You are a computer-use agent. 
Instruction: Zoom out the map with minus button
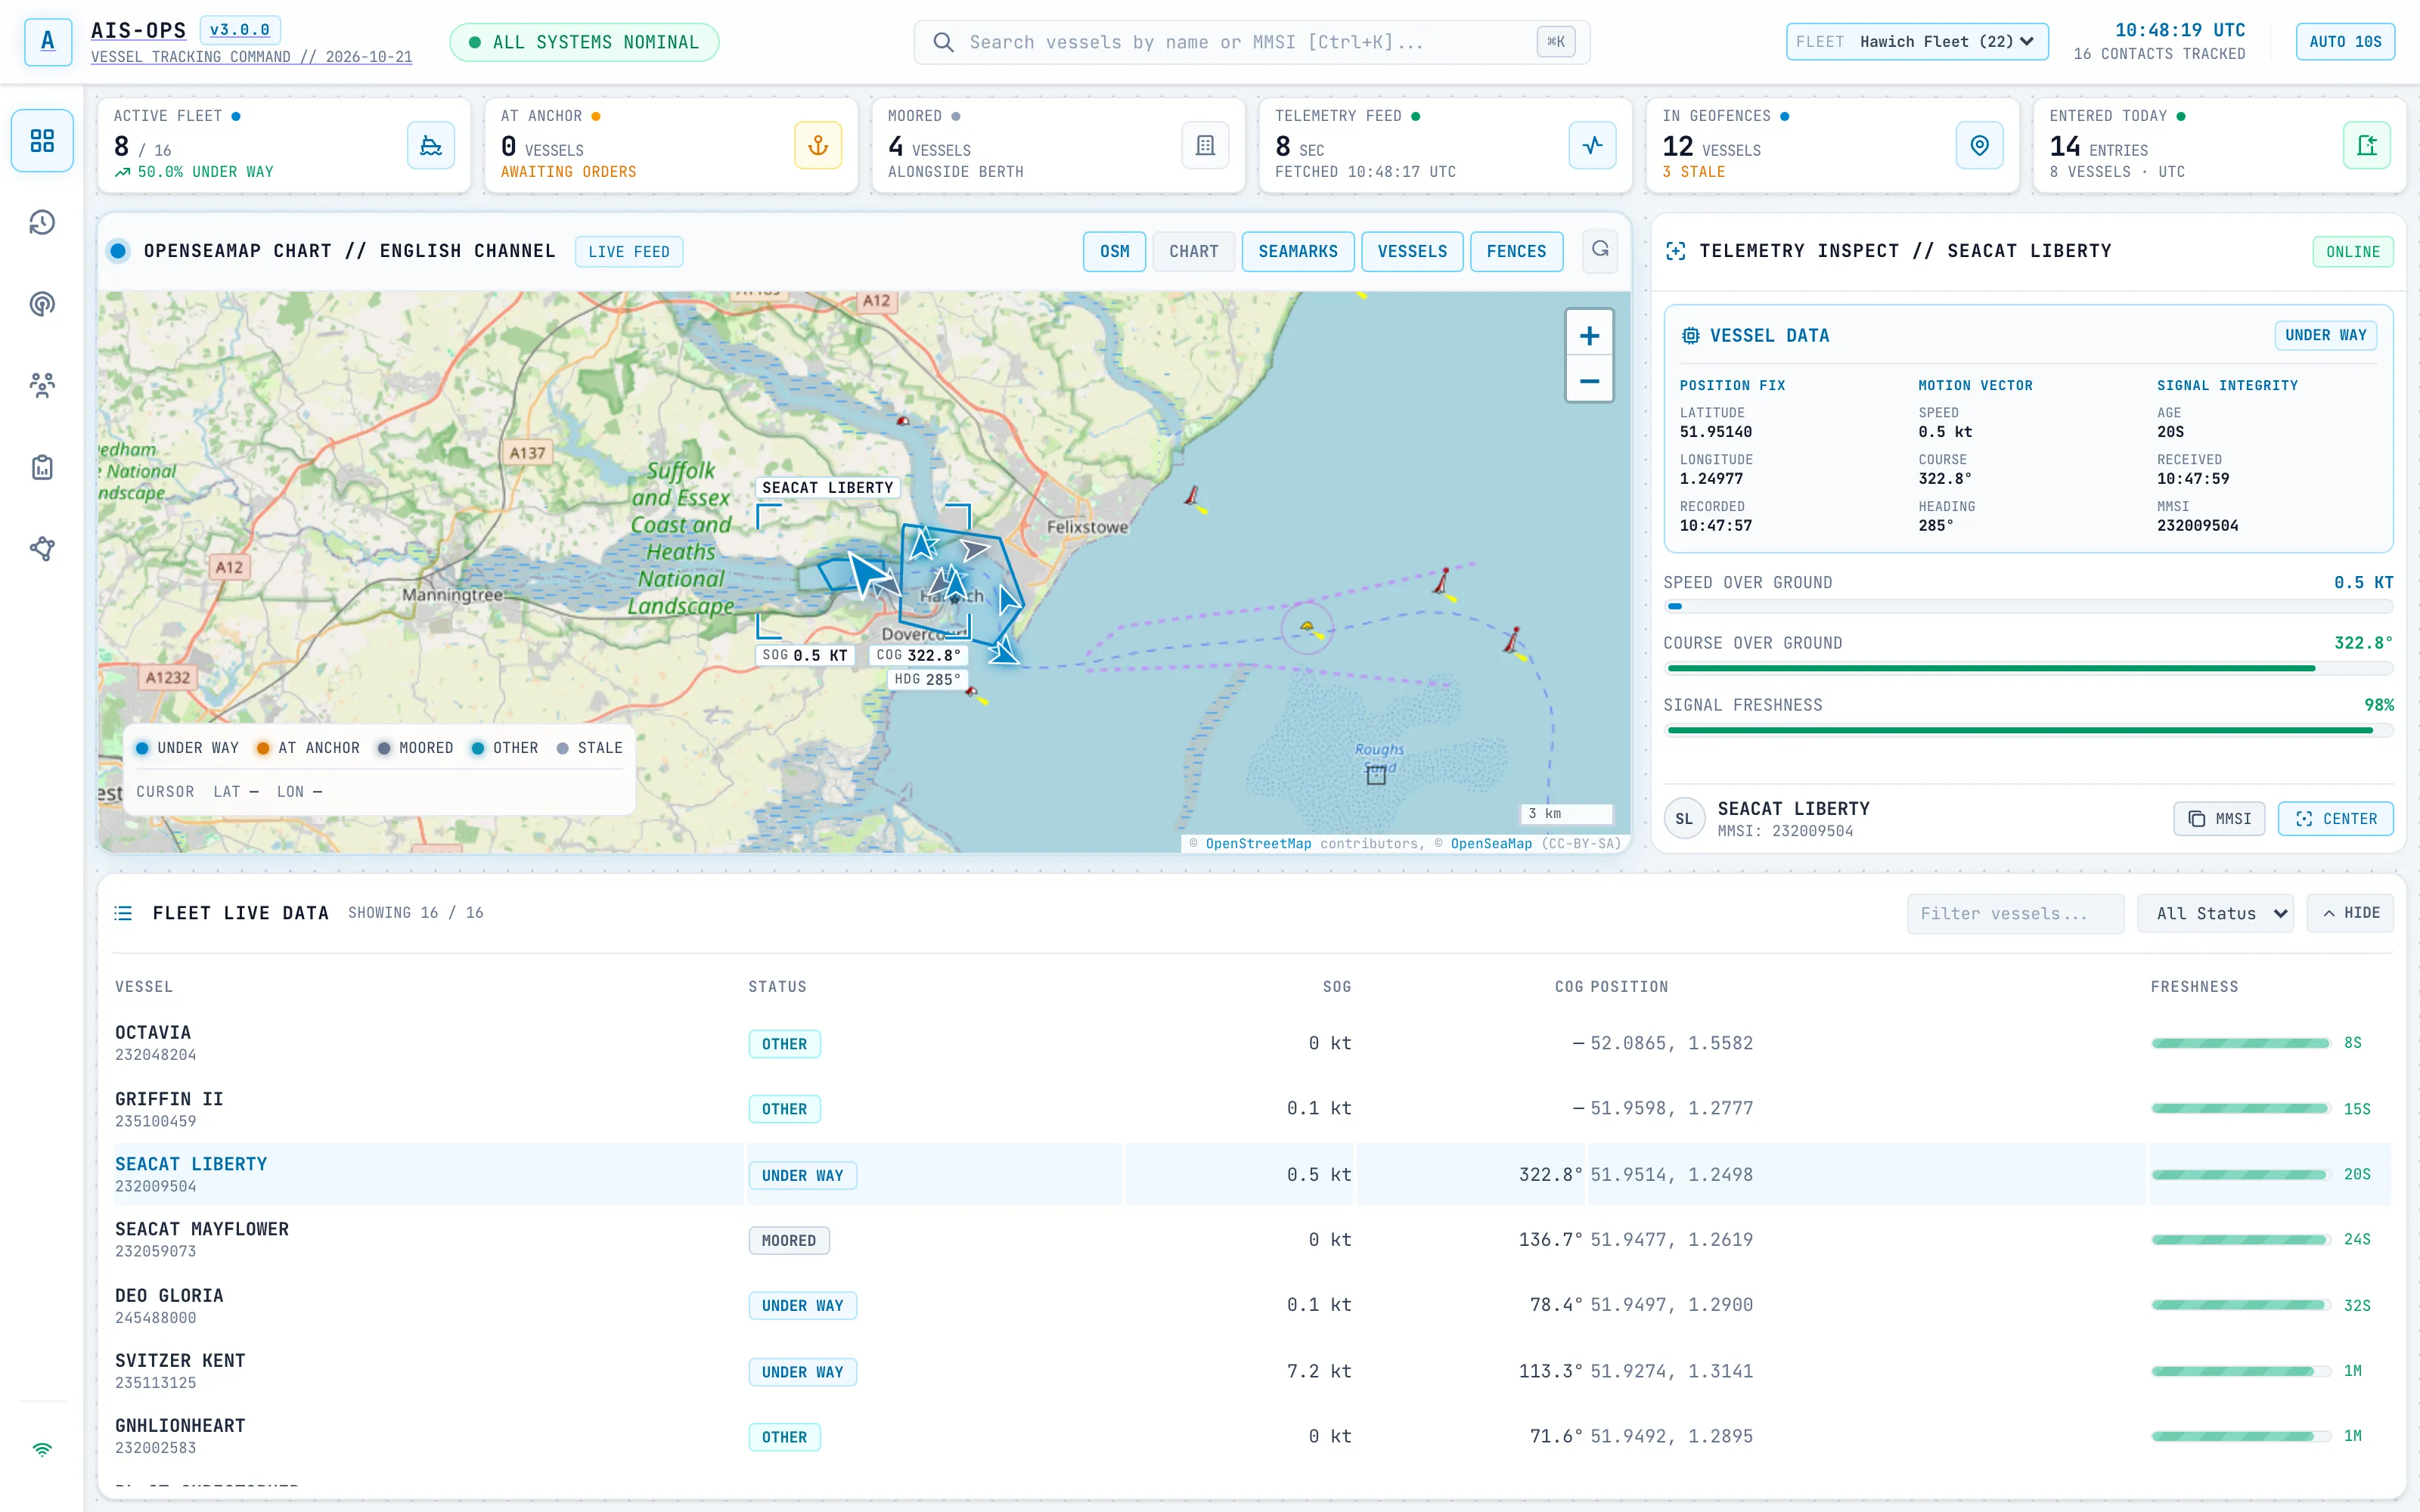tap(1589, 381)
